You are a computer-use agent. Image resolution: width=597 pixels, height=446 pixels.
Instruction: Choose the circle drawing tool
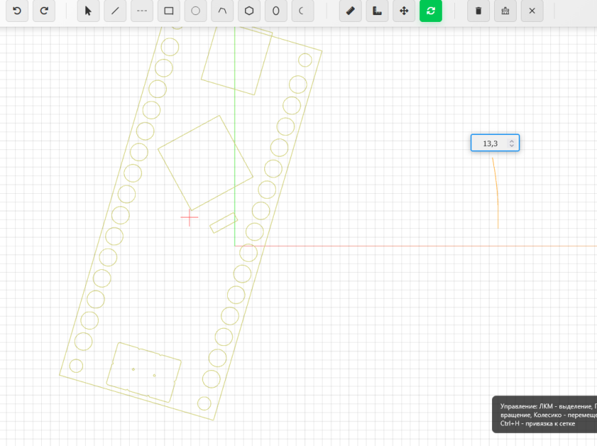[x=195, y=11]
